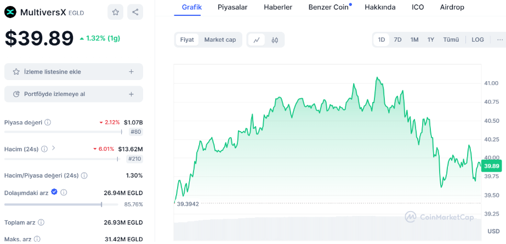Click the EGLD ticker symbol
The width and height of the screenshot is (506, 244).
(x=76, y=13)
